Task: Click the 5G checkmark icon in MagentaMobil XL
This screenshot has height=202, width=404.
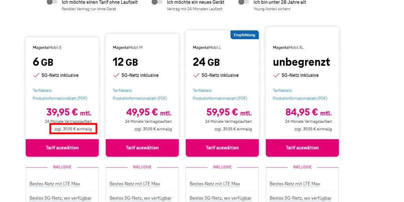Action: (276, 75)
